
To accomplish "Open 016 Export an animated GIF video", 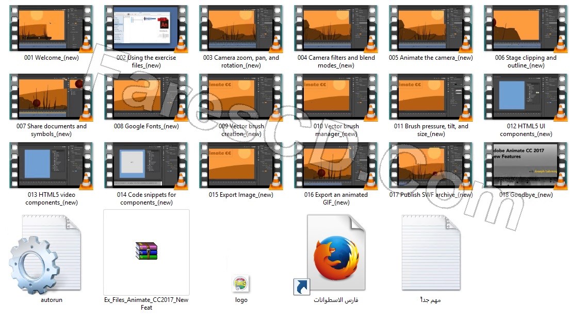I will tap(336, 165).
